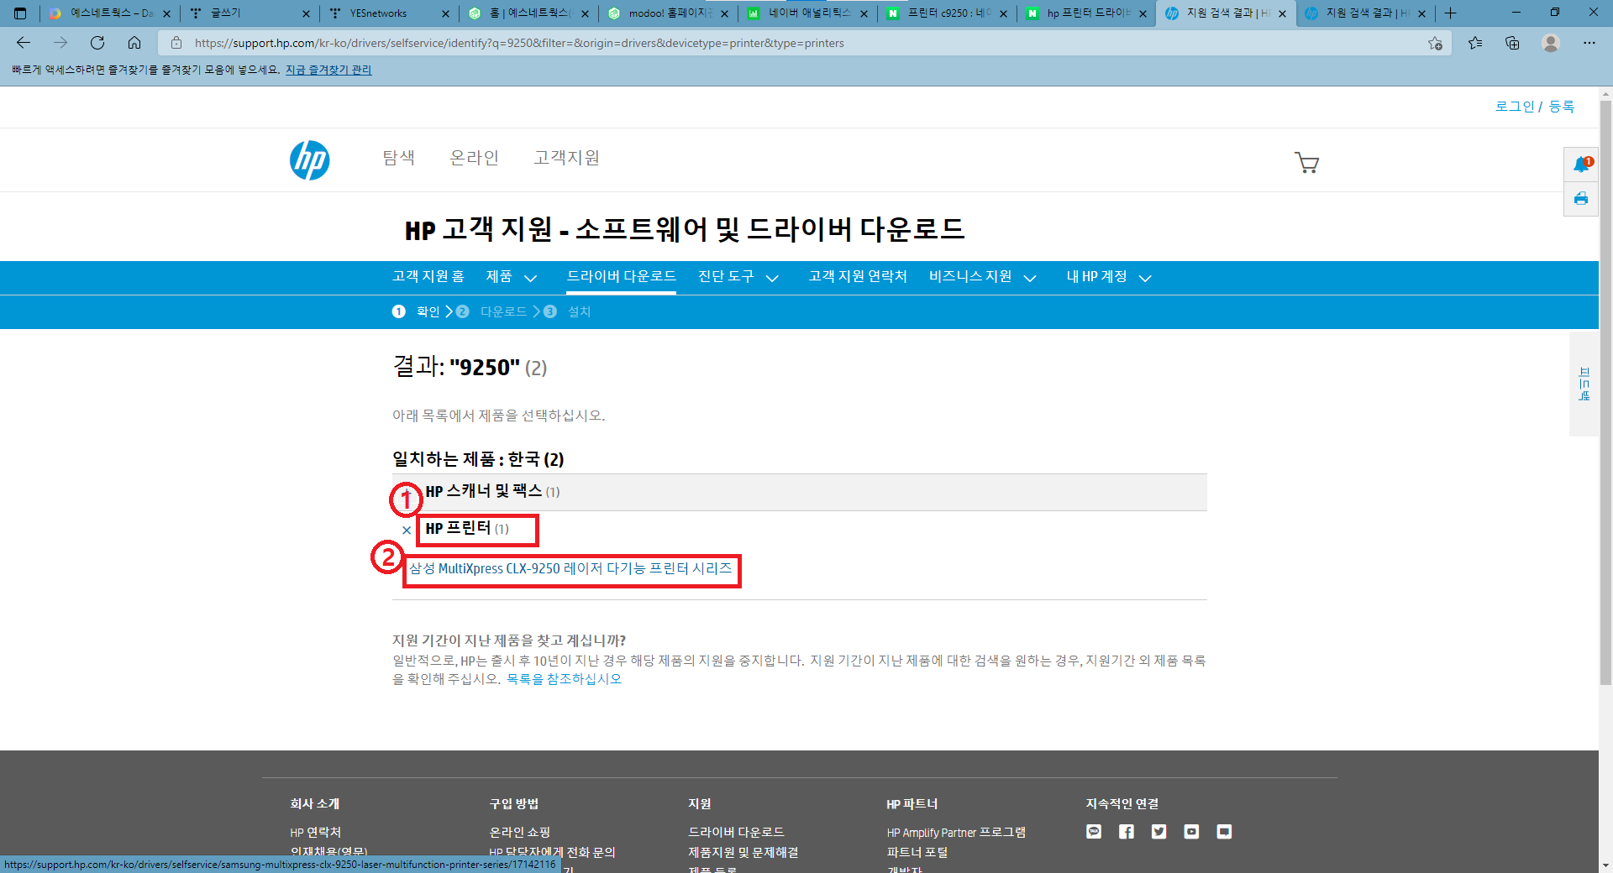Switch to last 지원 검색 결과 tab
1613x873 pixels.
[1365, 13]
